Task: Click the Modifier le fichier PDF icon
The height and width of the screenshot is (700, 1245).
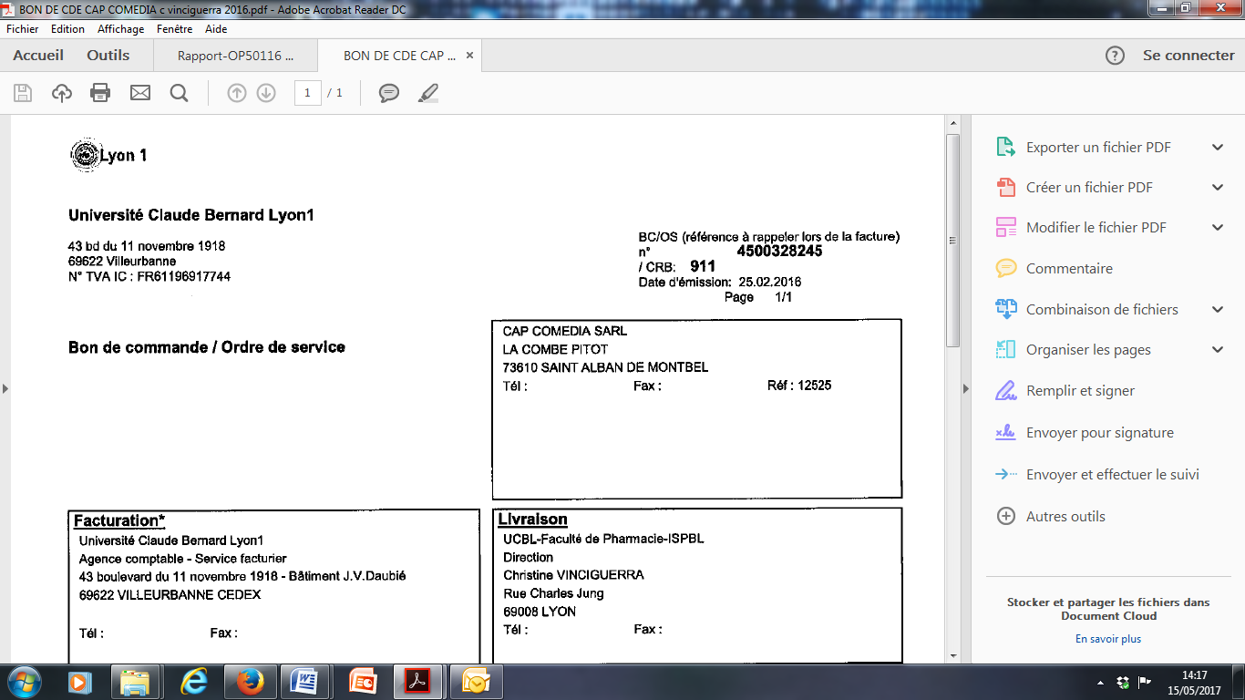Action: (1005, 227)
